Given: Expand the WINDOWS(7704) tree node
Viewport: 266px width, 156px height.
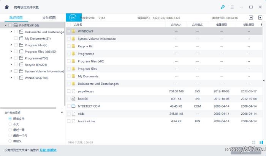Looking at the screenshot, I should click(11, 78).
